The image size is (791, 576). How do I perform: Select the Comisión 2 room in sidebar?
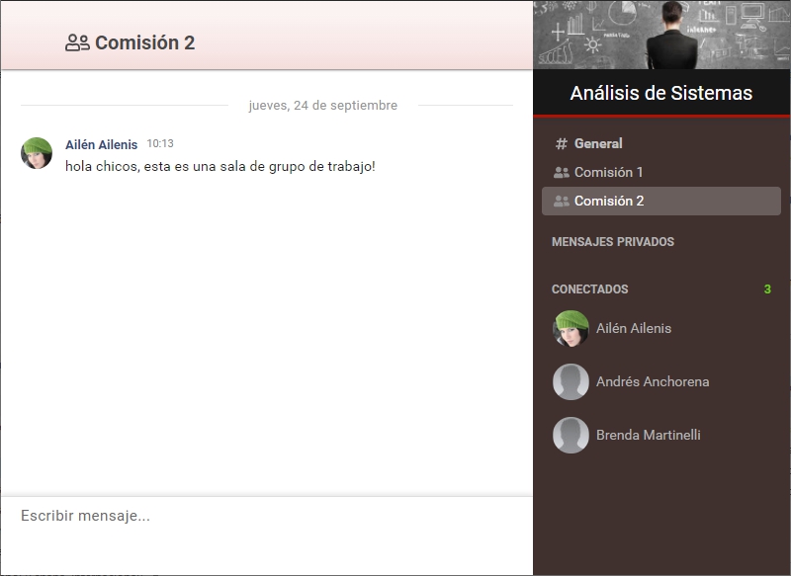coord(660,202)
